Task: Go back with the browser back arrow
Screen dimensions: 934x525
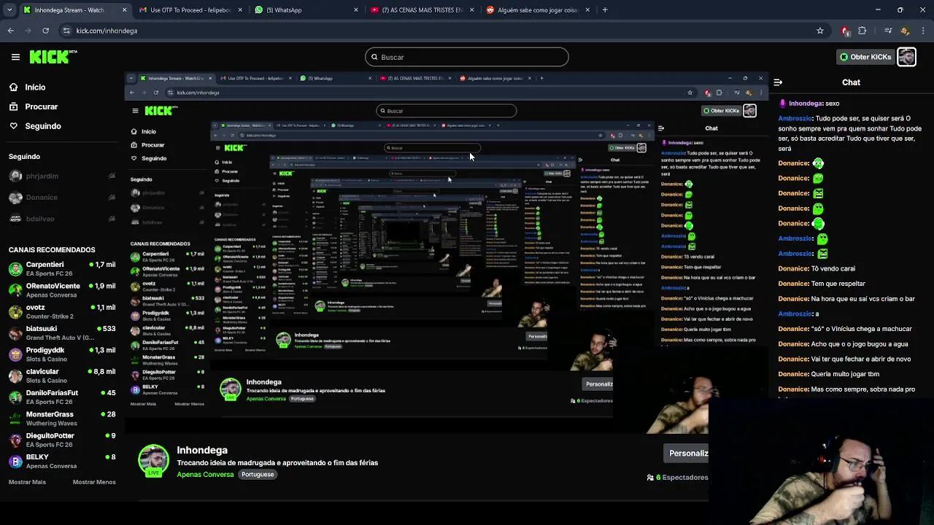Action: point(10,31)
